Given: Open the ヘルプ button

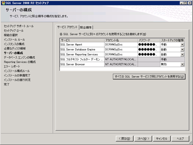Looking at the screenshot, I should 180,139.
